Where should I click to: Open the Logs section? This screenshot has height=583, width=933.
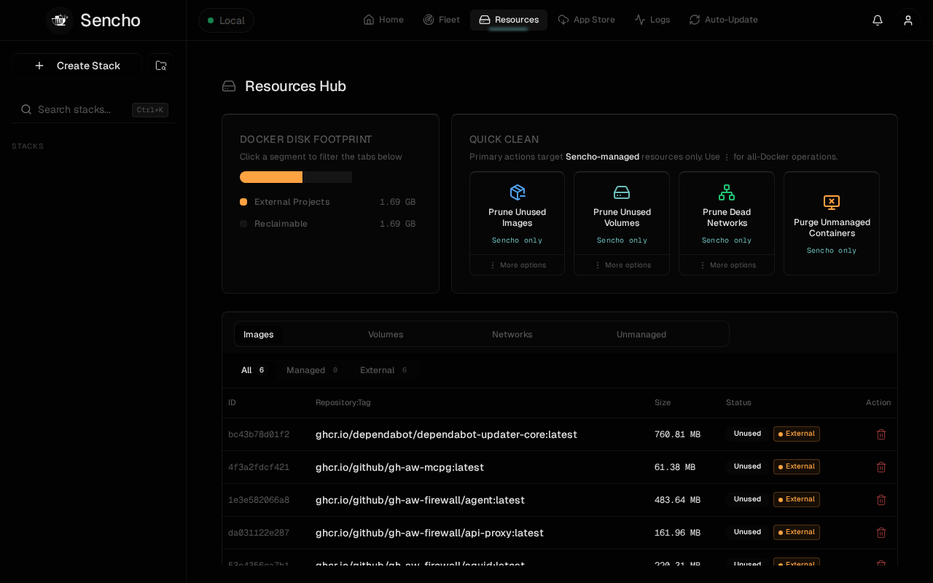click(652, 20)
